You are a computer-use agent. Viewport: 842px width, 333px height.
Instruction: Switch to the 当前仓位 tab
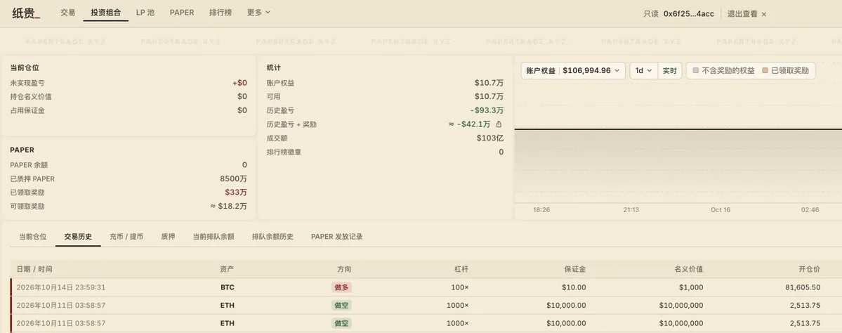[x=33, y=236]
